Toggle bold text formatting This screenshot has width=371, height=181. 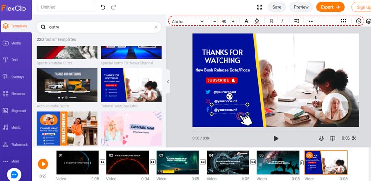(x=271, y=21)
